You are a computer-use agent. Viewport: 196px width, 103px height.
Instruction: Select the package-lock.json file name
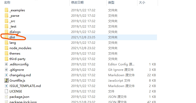pyautogui.click(x=23, y=102)
